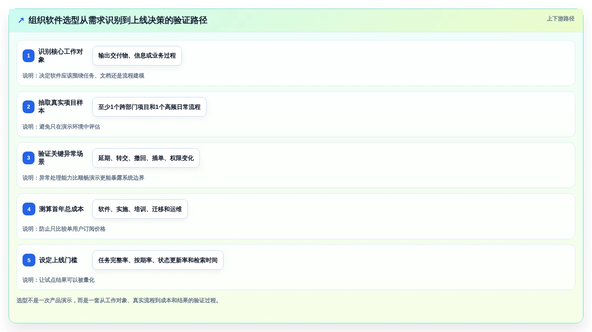Click step number badge 4

[x=29, y=209]
